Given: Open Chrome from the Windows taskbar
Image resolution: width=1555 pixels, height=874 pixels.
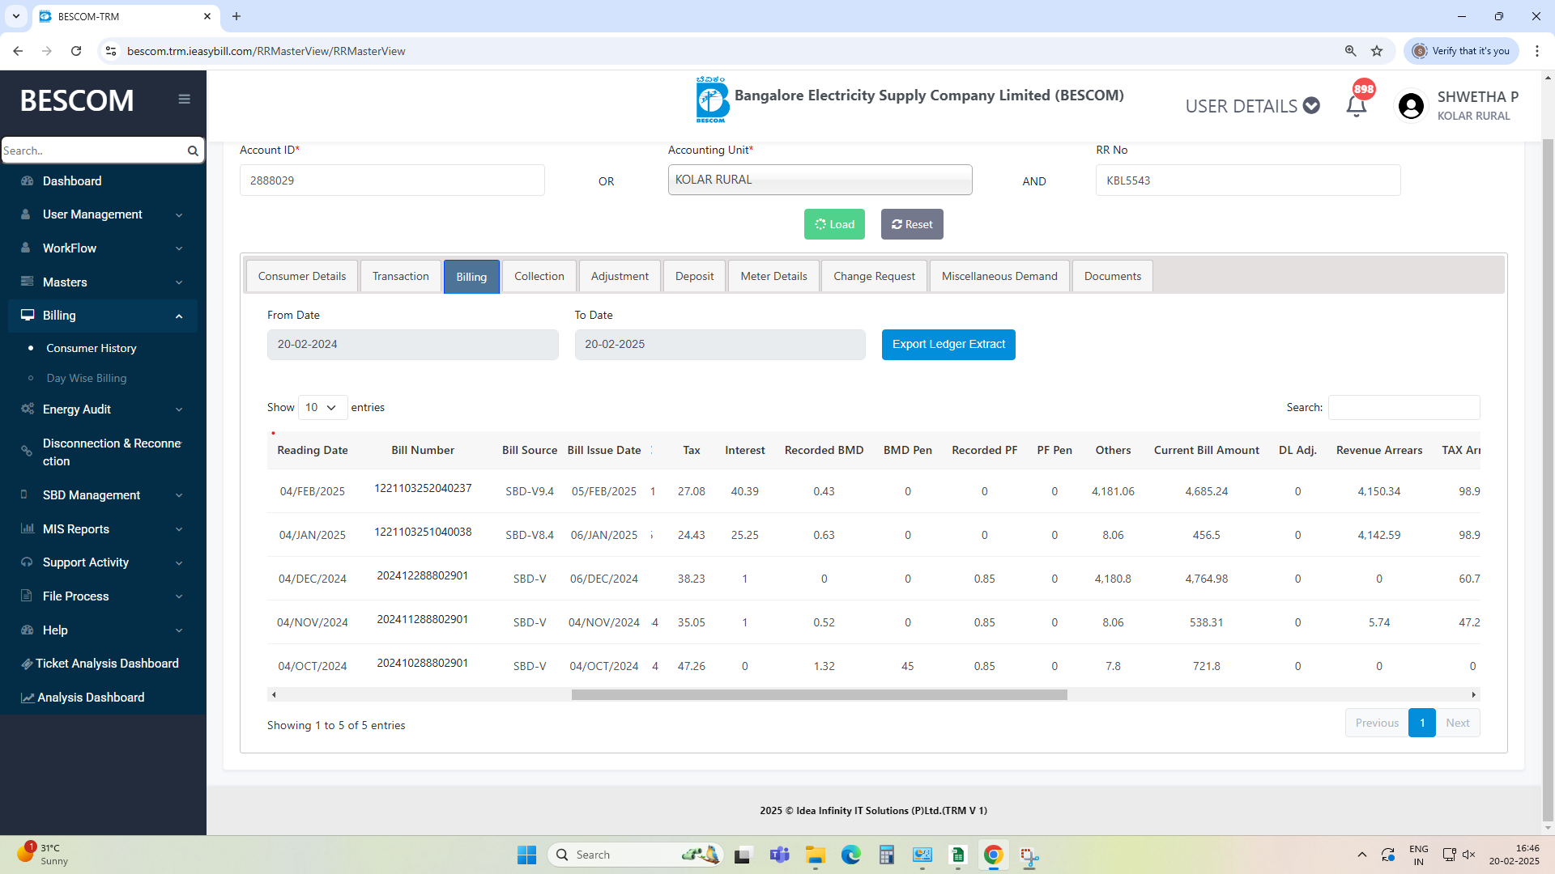Looking at the screenshot, I should click(x=993, y=855).
